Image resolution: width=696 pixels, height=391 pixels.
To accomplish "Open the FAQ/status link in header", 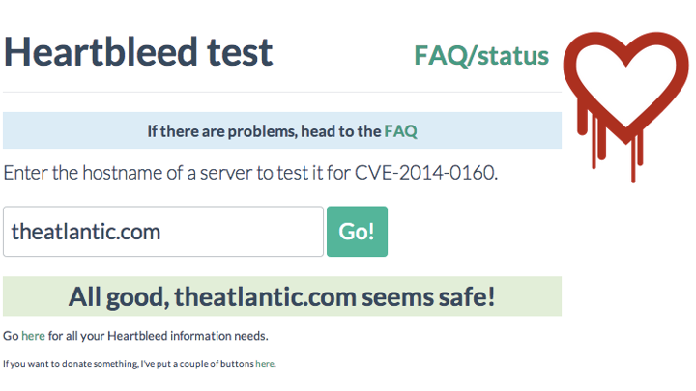I will pyautogui.click(x=481, y=56).
